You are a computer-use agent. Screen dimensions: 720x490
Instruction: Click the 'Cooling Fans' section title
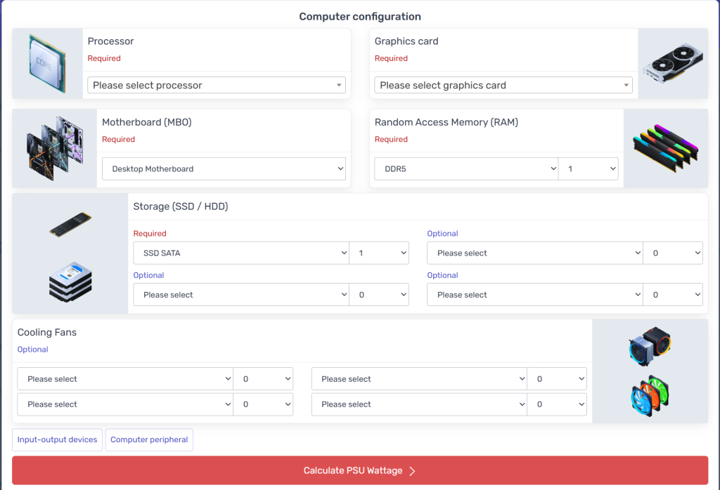(x=47, y=332)
